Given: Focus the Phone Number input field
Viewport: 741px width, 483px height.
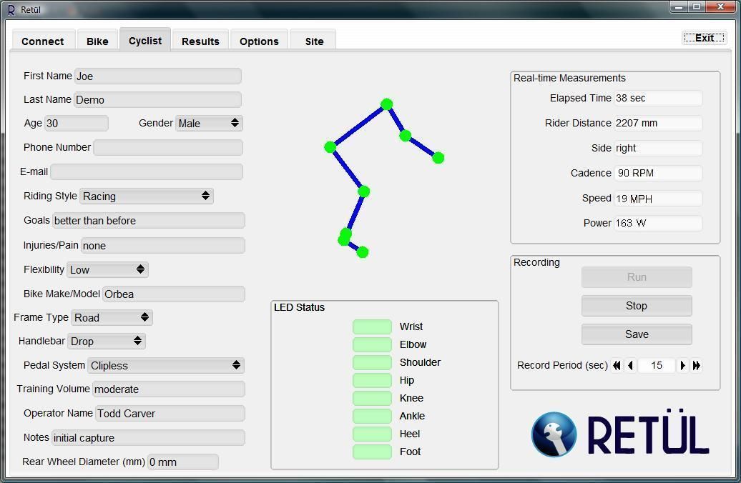Looking at the screenshot, I should click(168, 147).
